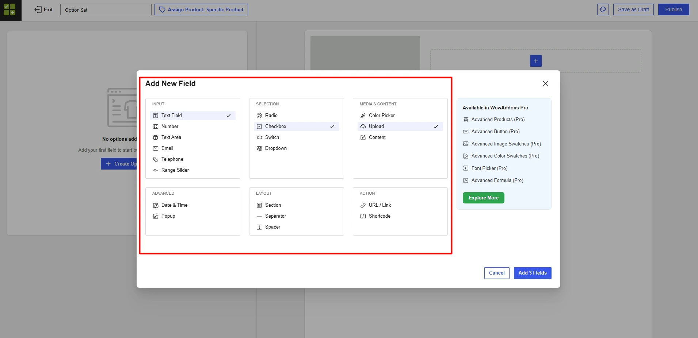The image size is (698, 338).
Task: Click Save as Draft
Action: point(633,9)
